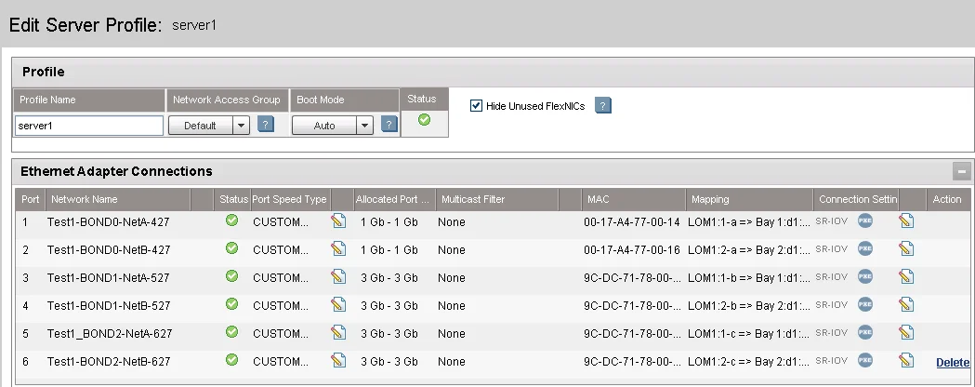Click help icon beside Hide Unused FlexNICs

pyautogui.click(x=602, y=105)
